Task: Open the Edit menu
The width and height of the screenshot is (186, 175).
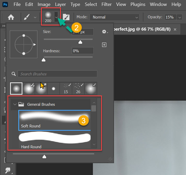Action: (29, 4)
